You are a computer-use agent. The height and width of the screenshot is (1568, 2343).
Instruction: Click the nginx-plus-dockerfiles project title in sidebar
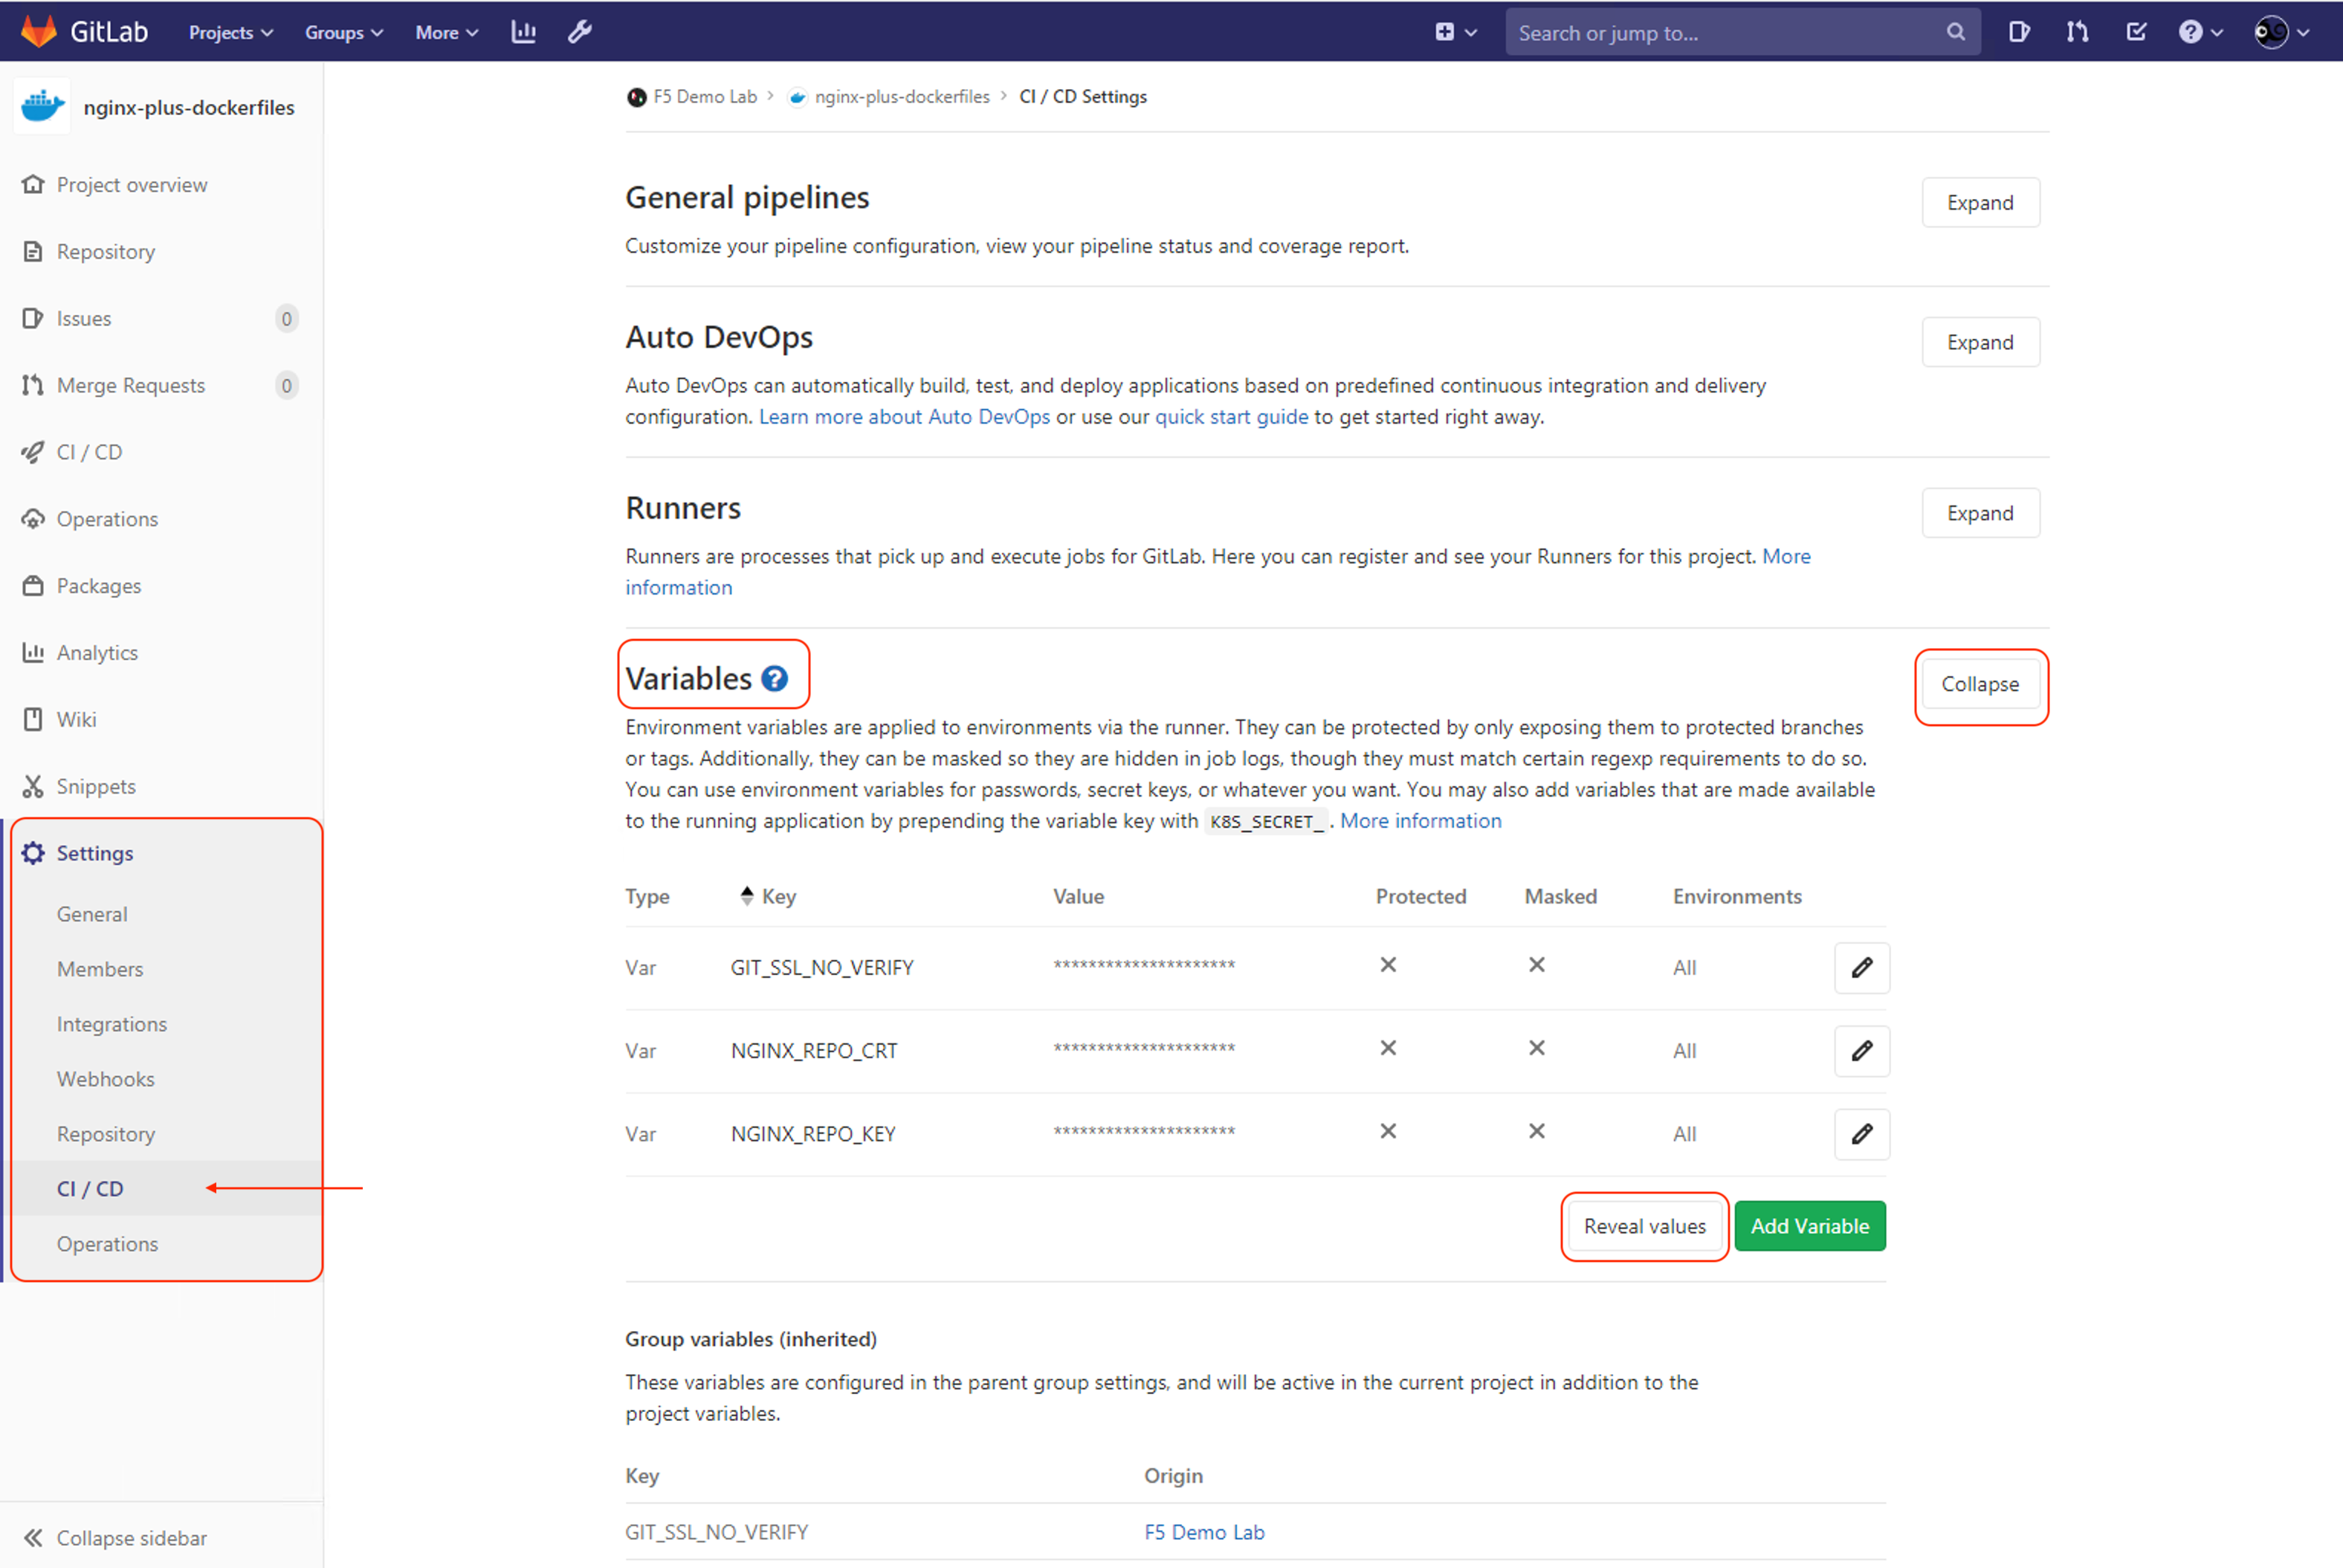point(189,107)
